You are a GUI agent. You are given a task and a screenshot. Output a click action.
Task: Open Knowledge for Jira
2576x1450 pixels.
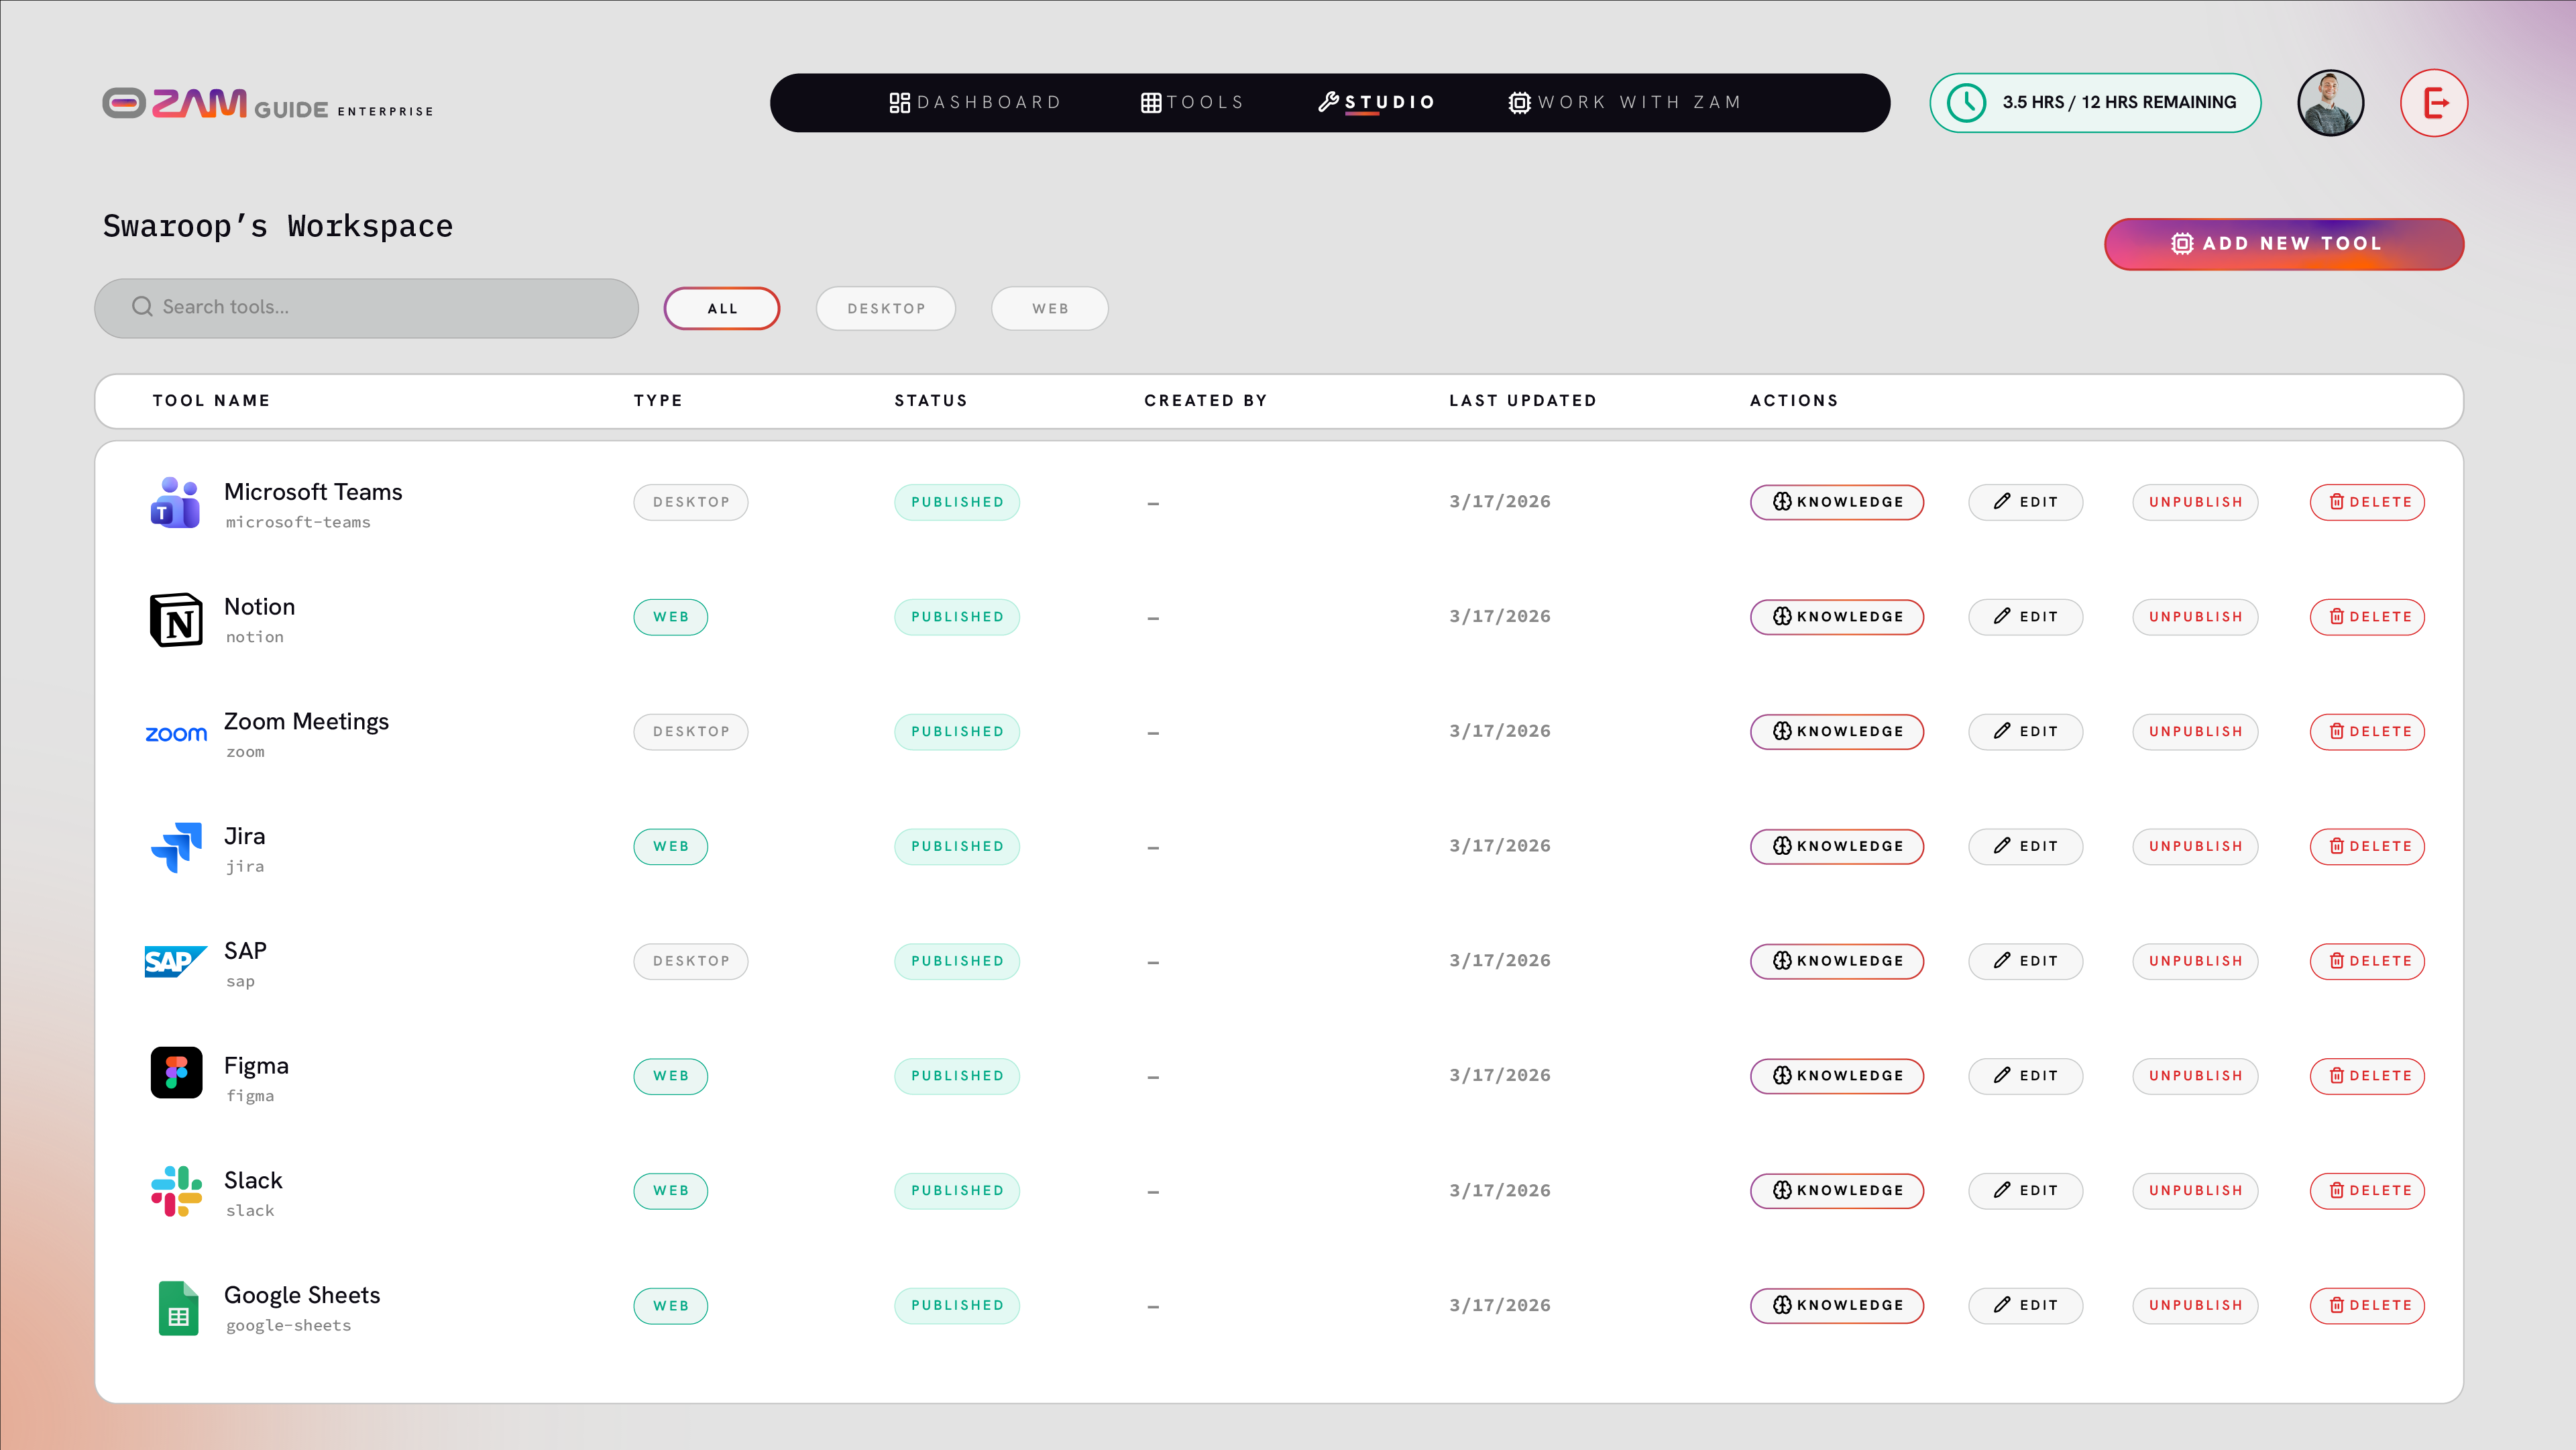coord(1837,847)
